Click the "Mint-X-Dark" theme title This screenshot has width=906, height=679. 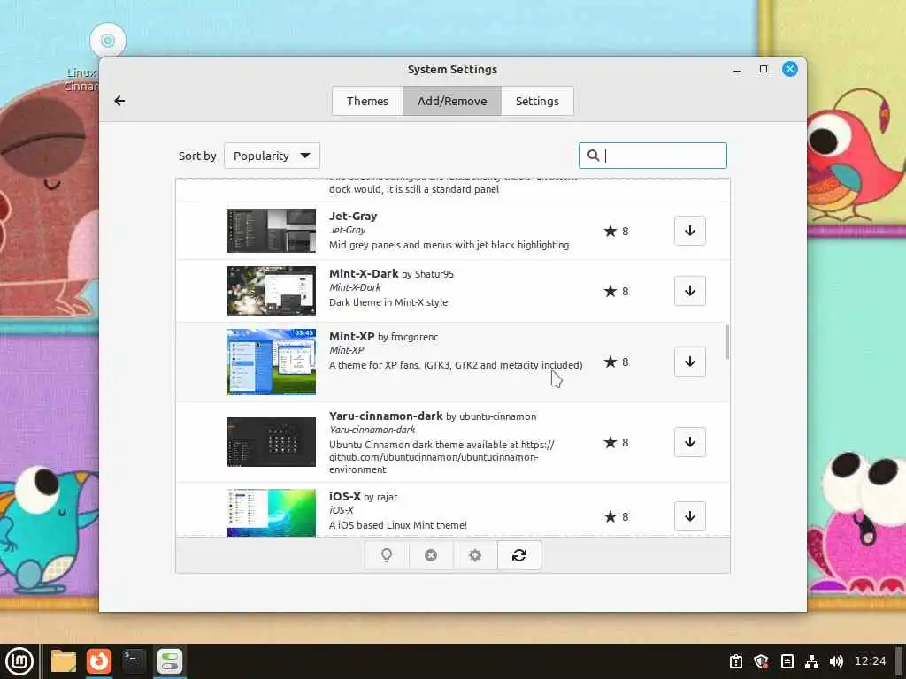coord(364,274)
